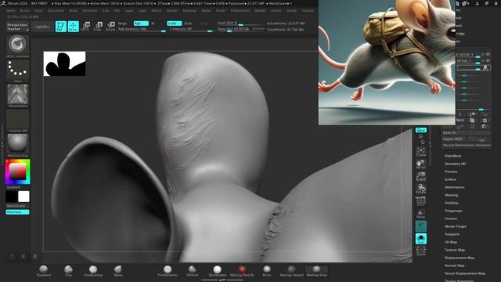Image resolution: width=501 pixels, height=282 pixels.
Task: Expand the FiberMesh subpalette
Action: (452, 156)
